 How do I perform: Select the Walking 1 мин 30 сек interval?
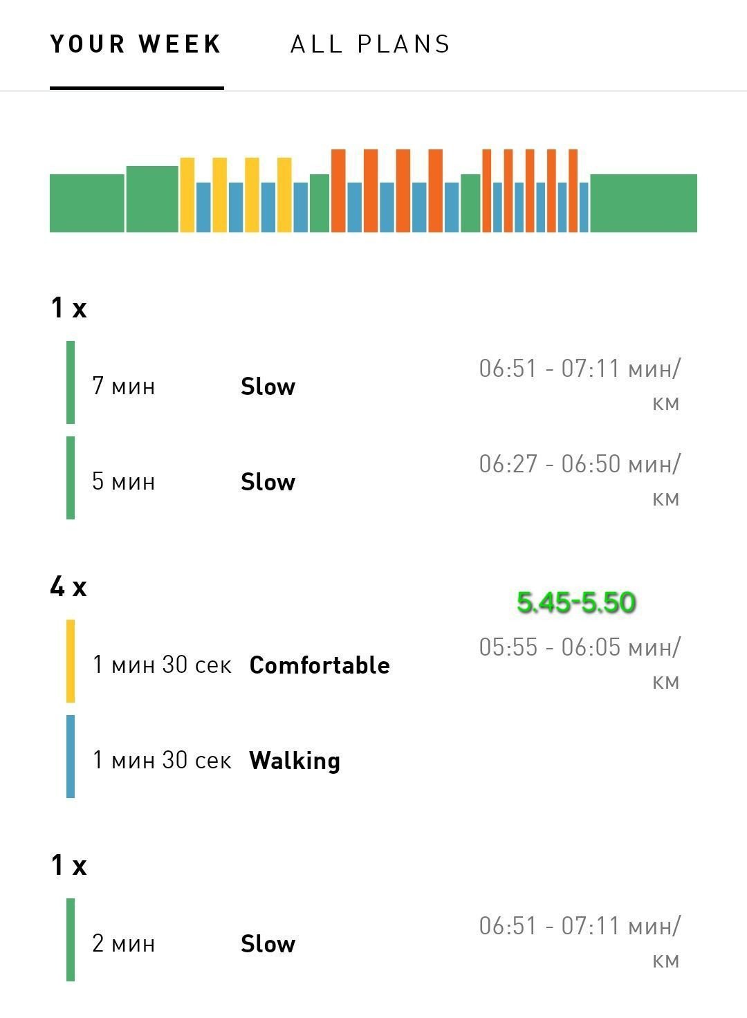tap(373, 757)
